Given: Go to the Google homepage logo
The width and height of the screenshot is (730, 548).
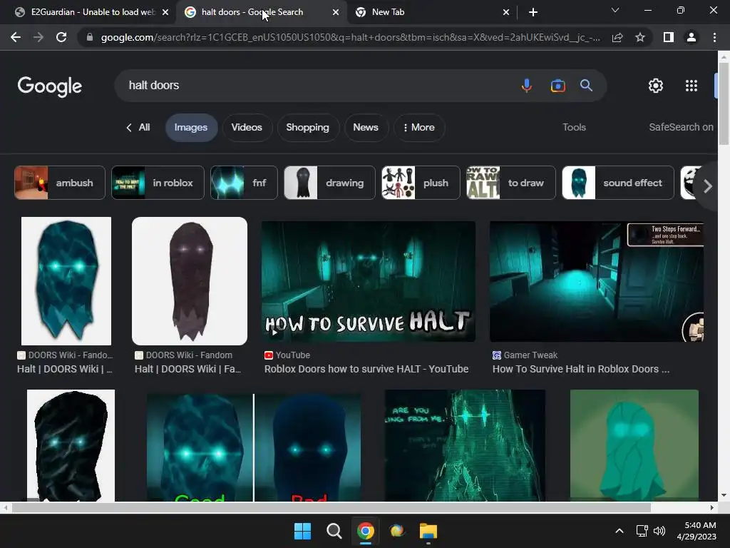Looking at the screenshot, I should click(x=50, y=86).
